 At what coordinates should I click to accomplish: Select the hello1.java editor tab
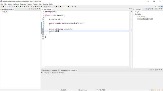tap(47, 9)
